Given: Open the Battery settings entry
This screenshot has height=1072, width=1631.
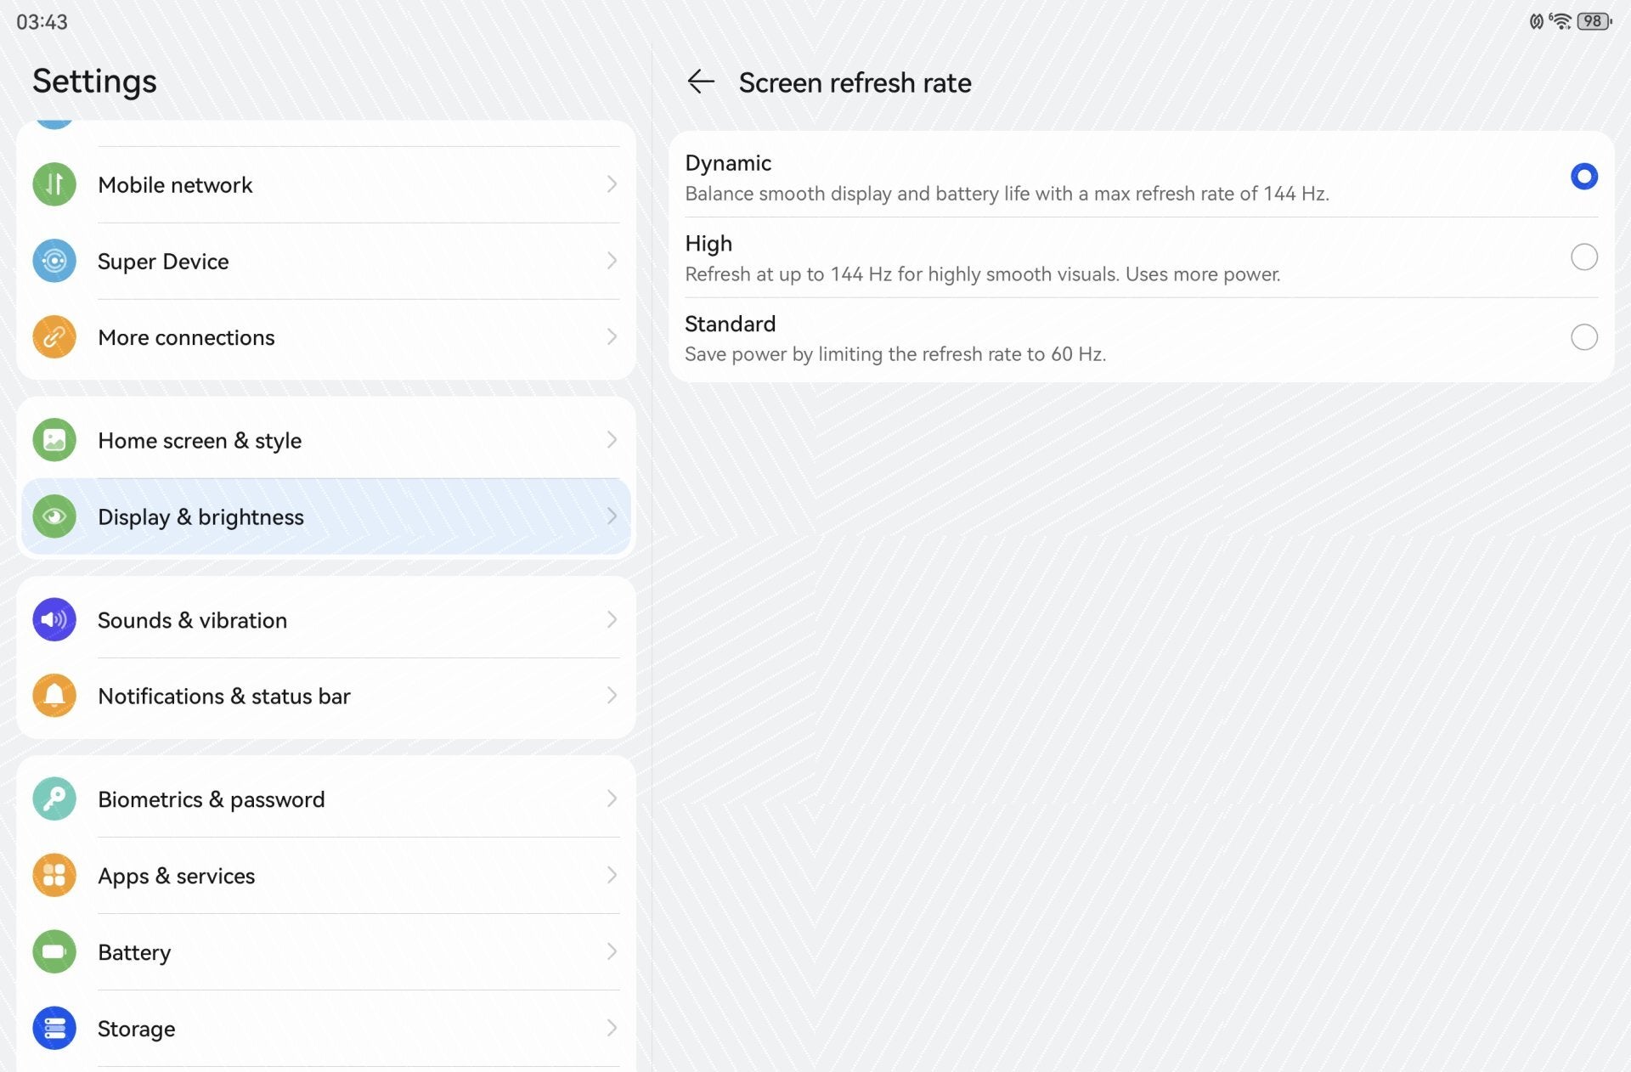Looking at the screenshot, I should [326, 951].
